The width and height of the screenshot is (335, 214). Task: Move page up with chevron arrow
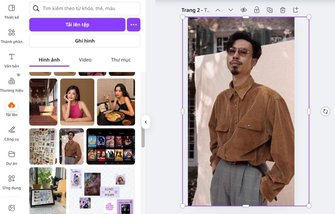click(x=218, y=10)
